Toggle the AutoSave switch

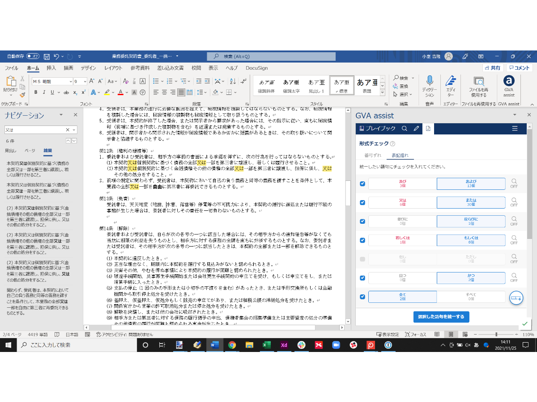click(x=33, y=56)
